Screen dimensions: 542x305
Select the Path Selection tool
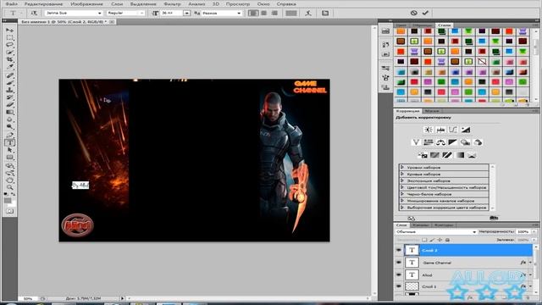[x=9, y=150]
